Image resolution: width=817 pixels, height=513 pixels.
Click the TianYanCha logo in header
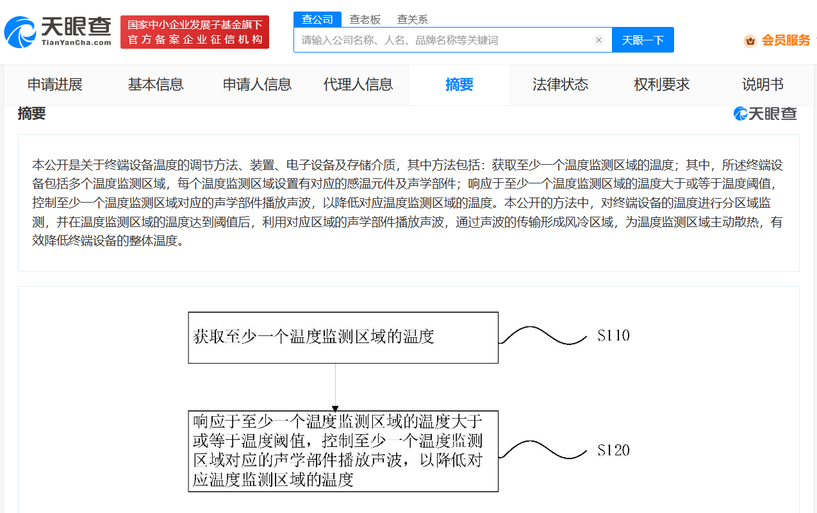58,32
